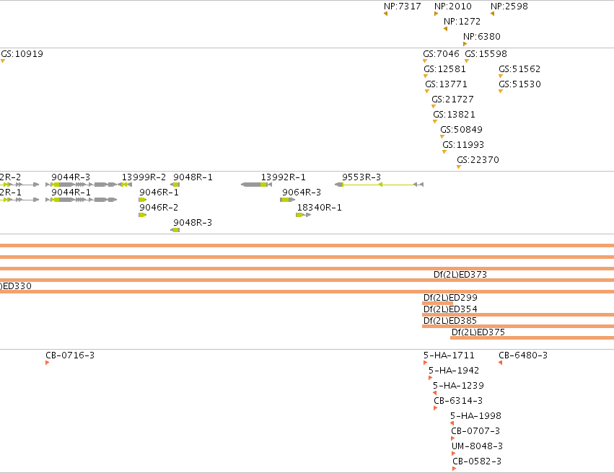Click the UM-8048-3 label text
The height and width of the screenshot is (473, 614).
pos(477,446)
